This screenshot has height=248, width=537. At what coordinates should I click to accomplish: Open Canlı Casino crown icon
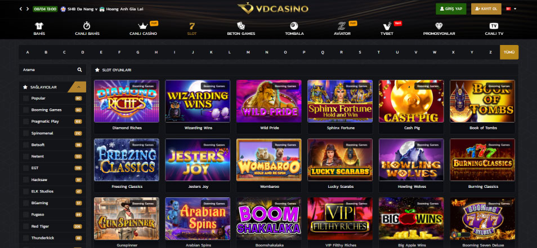coord(143,26)
